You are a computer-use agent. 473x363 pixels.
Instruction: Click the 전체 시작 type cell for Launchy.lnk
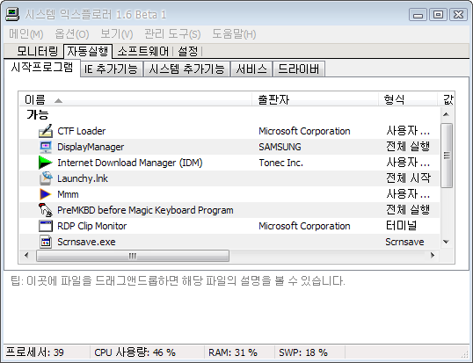[x=408, y=178]
